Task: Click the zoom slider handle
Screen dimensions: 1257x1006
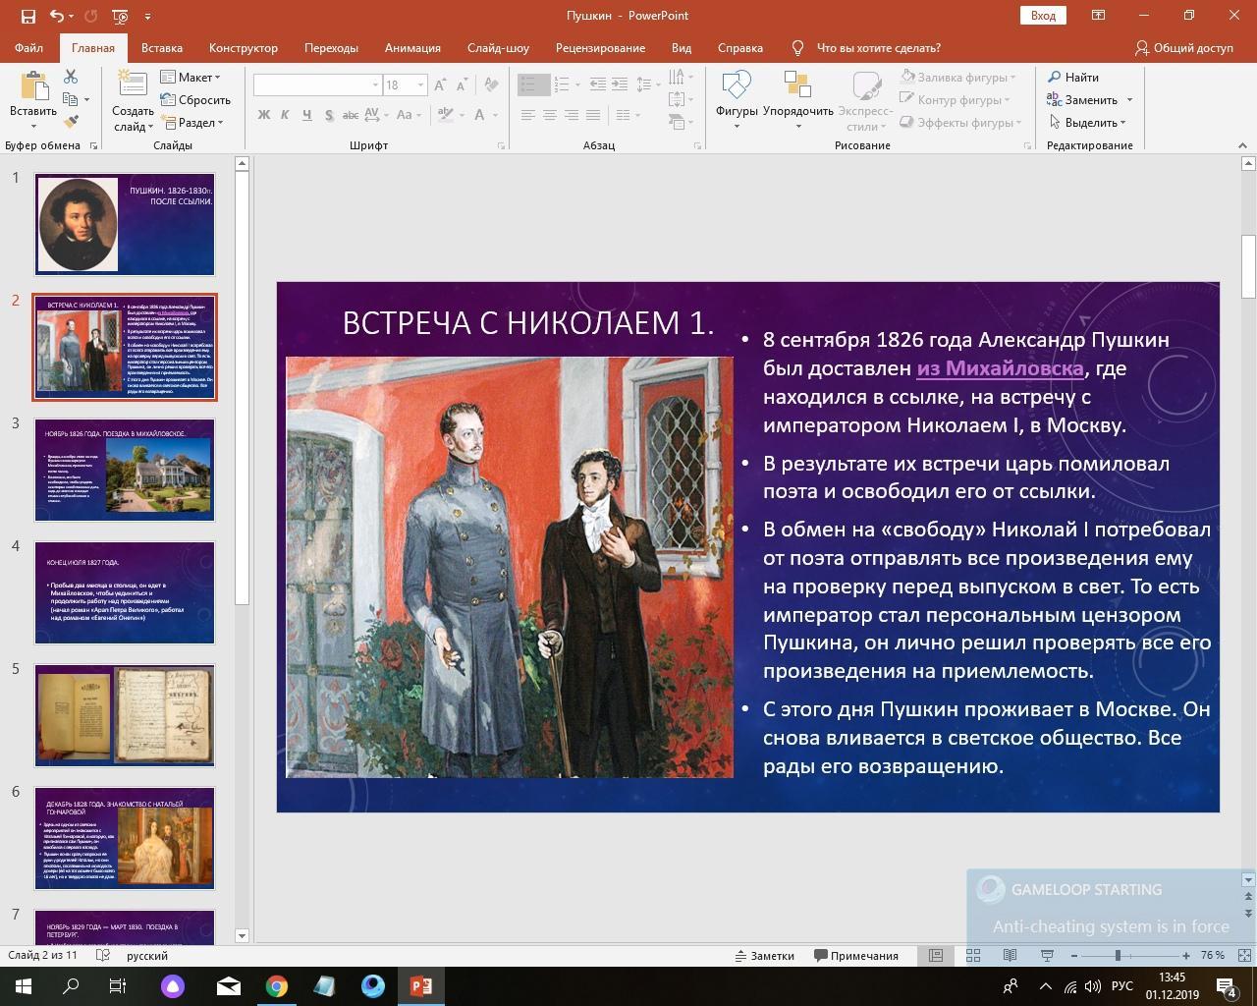Action: click(1117, 955)
